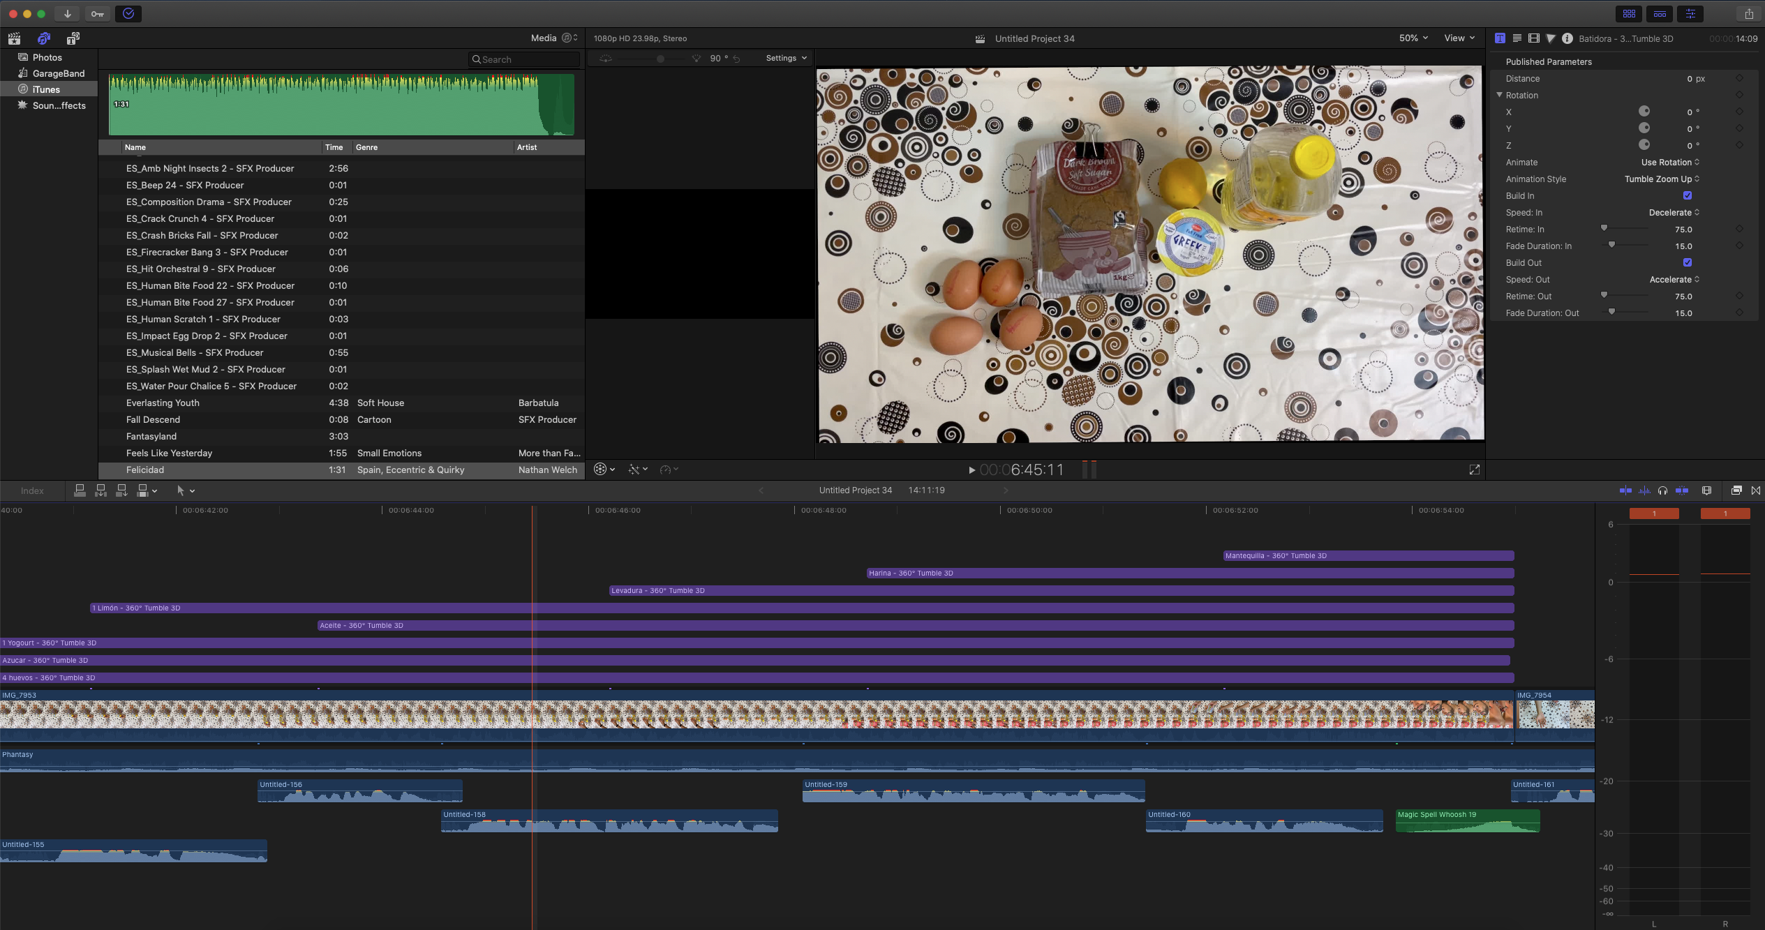Open the Info inspector icon
The image size is (1765, 930).
[1567, 38]
